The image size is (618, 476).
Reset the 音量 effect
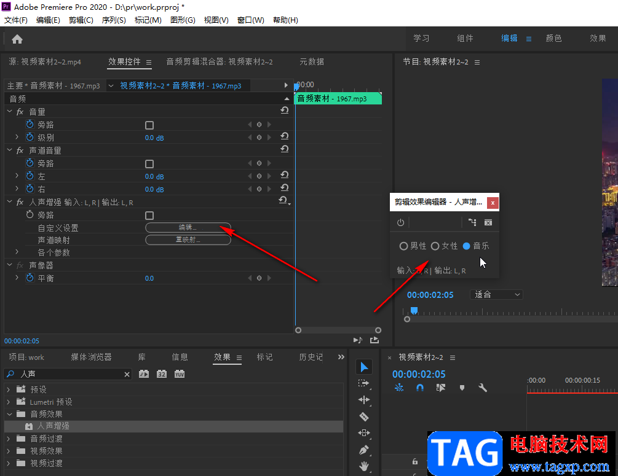[x=285, y=110]
